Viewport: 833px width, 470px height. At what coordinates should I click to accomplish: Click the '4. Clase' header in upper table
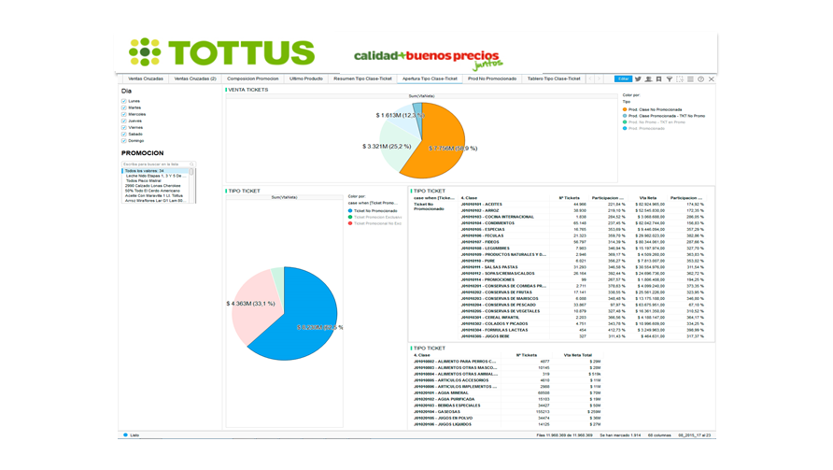pyautogui.click(x=469, y=198)
